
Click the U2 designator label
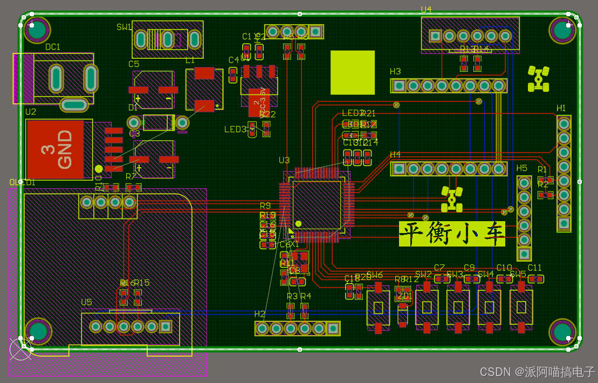click(x=31, y=112)
